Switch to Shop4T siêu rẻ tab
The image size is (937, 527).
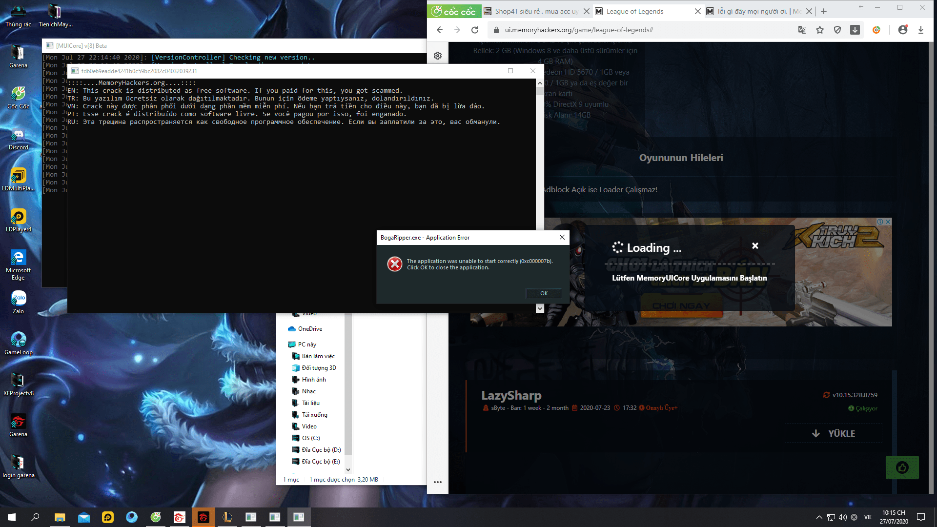point(536,11)
